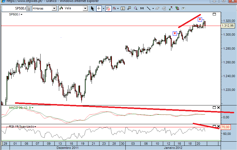Viewport: 237px width, 150px height.
Task: Reset the chart to 1:1 scale
Action: point(142,8)
